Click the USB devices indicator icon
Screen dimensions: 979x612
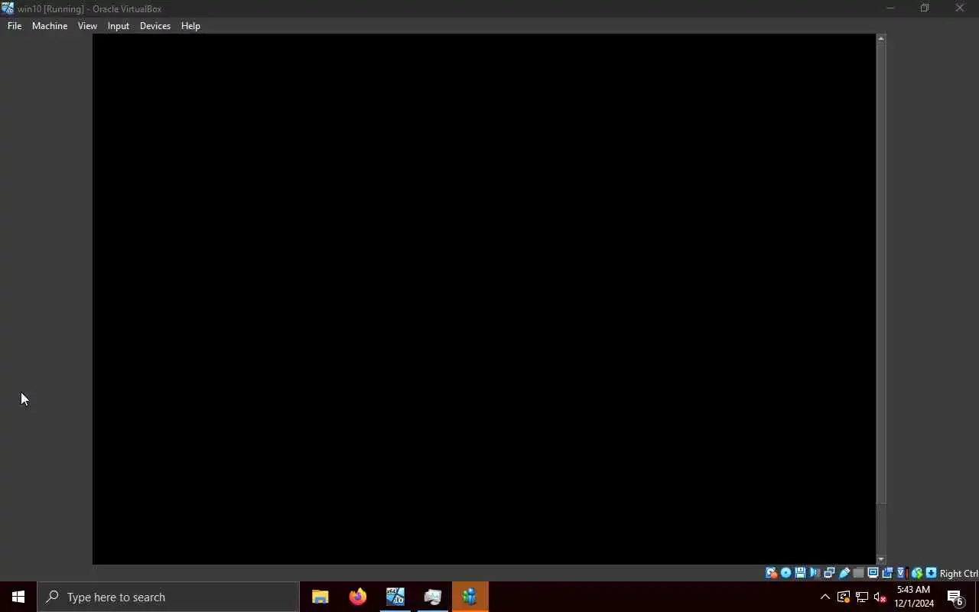844,573
